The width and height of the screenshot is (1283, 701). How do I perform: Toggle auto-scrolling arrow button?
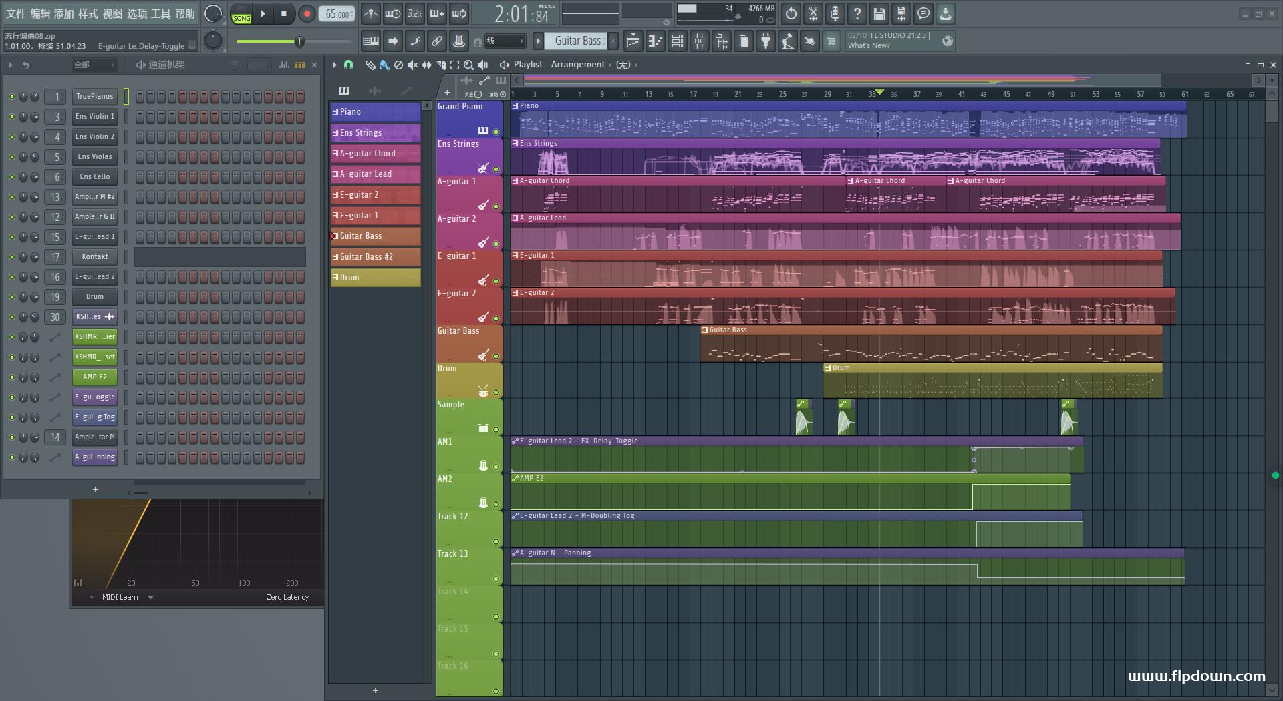coord(393,41)
